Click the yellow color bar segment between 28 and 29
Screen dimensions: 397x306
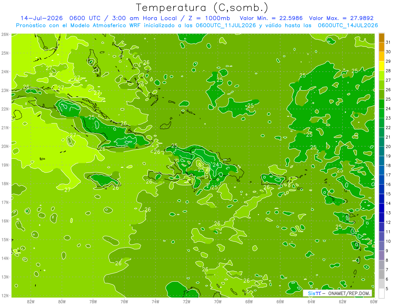tap(381, 66)
